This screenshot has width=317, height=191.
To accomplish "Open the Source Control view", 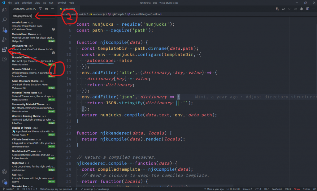I will tap(4, 30).
